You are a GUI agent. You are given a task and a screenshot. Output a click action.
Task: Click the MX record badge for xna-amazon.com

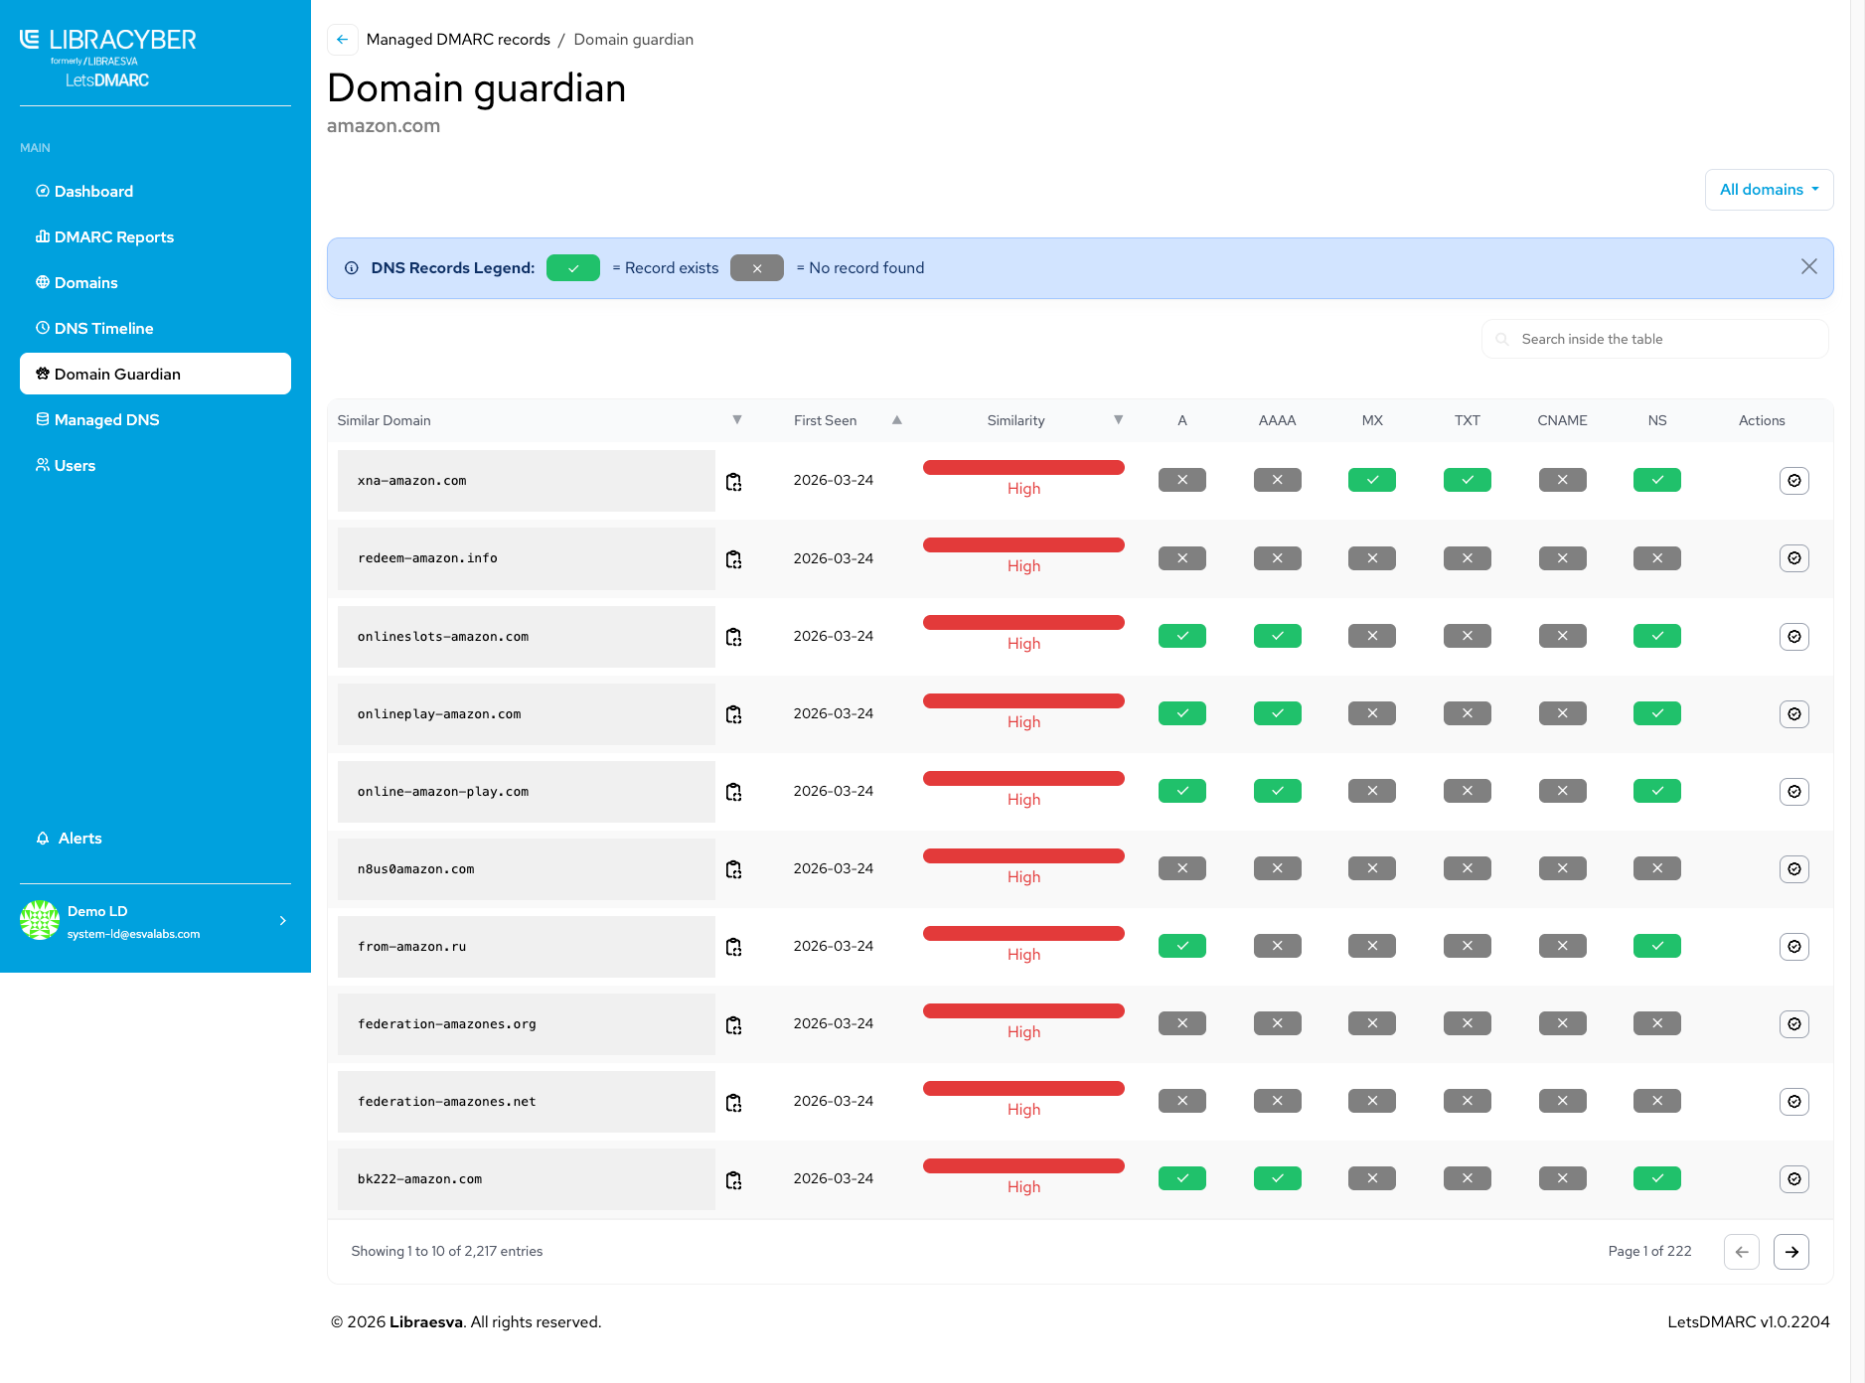pos(1371,480)
